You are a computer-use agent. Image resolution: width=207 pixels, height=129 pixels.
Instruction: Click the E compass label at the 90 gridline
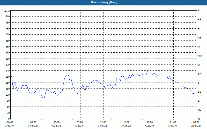click(x=199, y=101)
